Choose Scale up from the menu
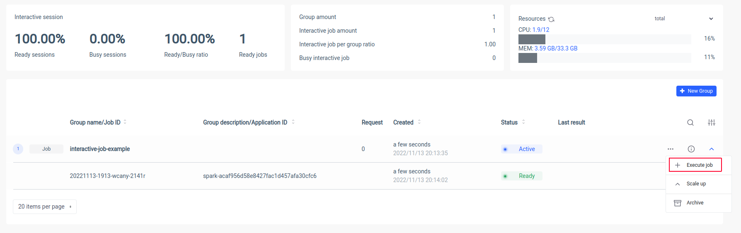The height and width of the screenshot is (233, 741). [698, 184]
